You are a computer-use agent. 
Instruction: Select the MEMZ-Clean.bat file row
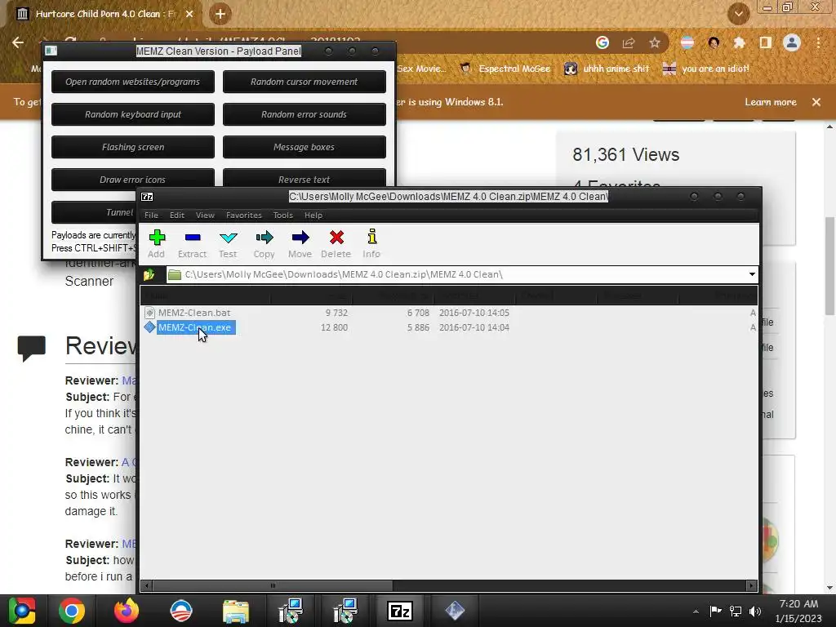[x=449, y=313]
